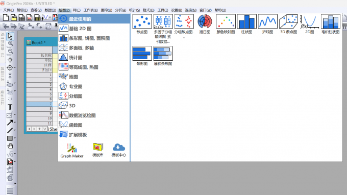Image resolution: width=347 pixels, height=195 pixels.
Task: Pick the 堆积柱状图 stacked column template
Action: point(330,24)
